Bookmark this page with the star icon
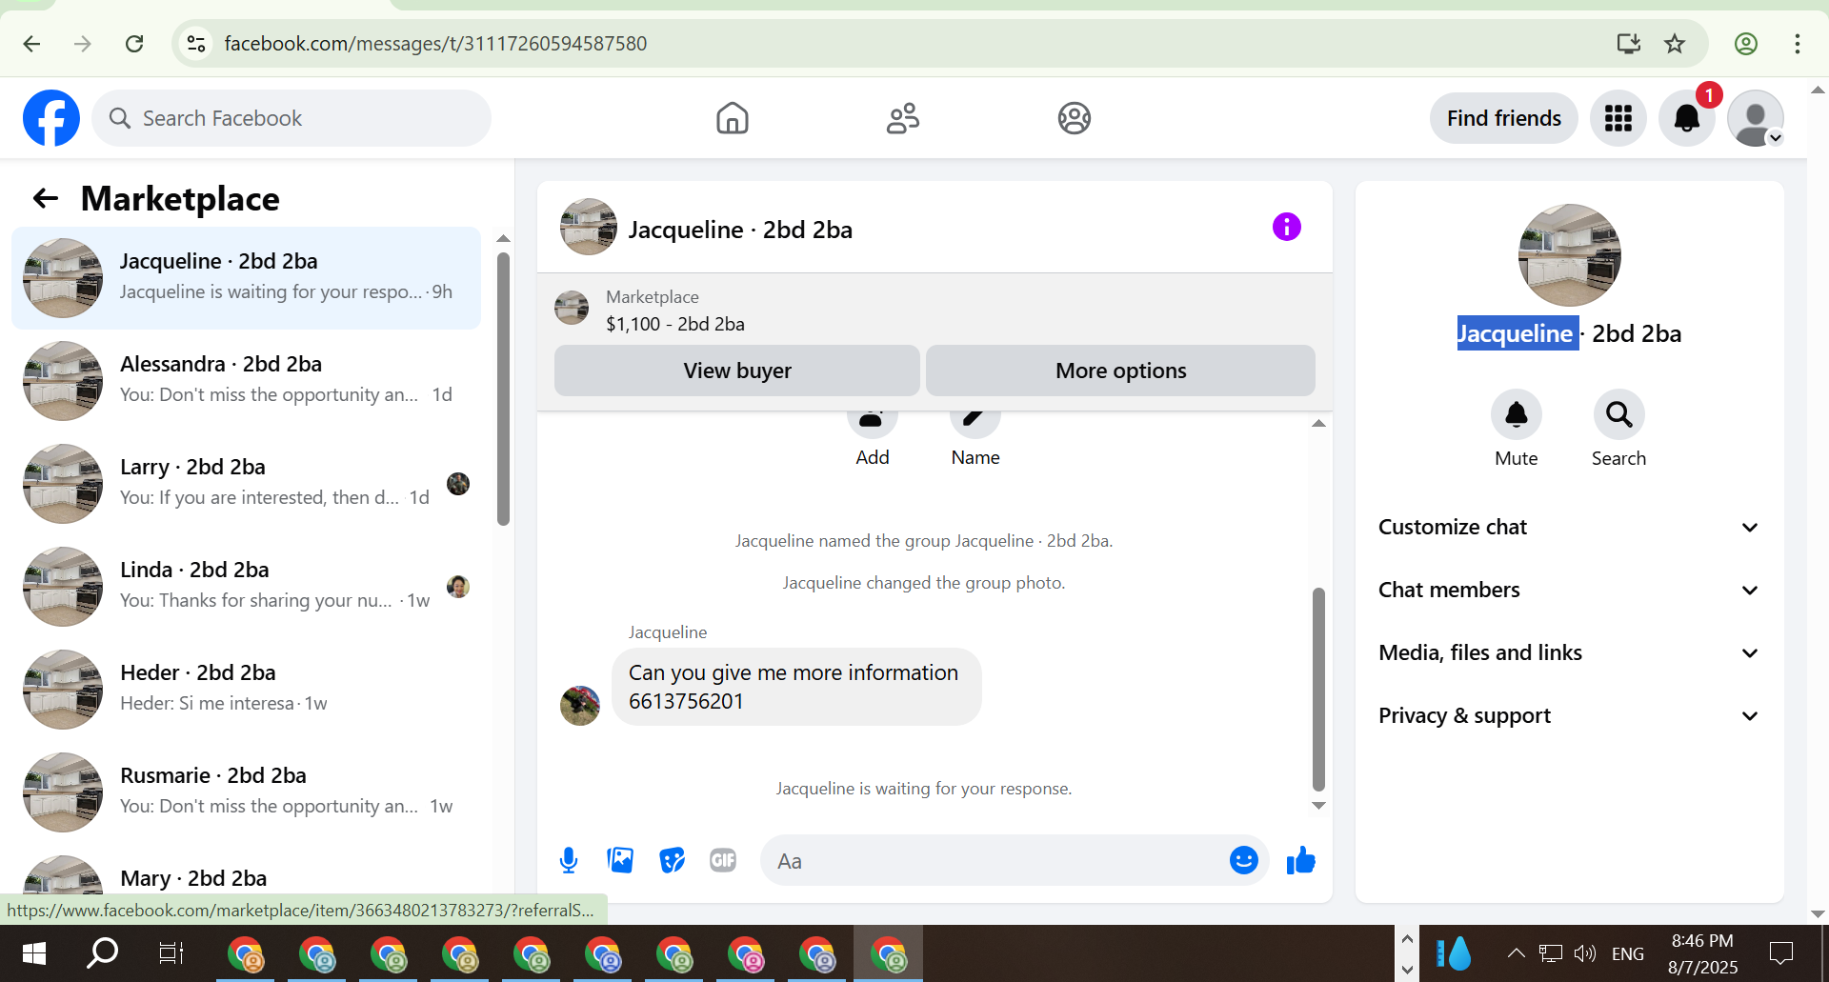 point(1675,44)
